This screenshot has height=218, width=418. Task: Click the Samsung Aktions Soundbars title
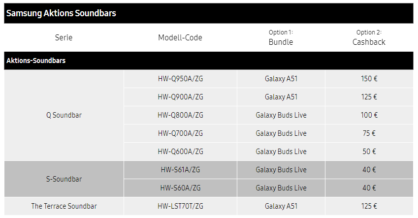coord(61,13)
